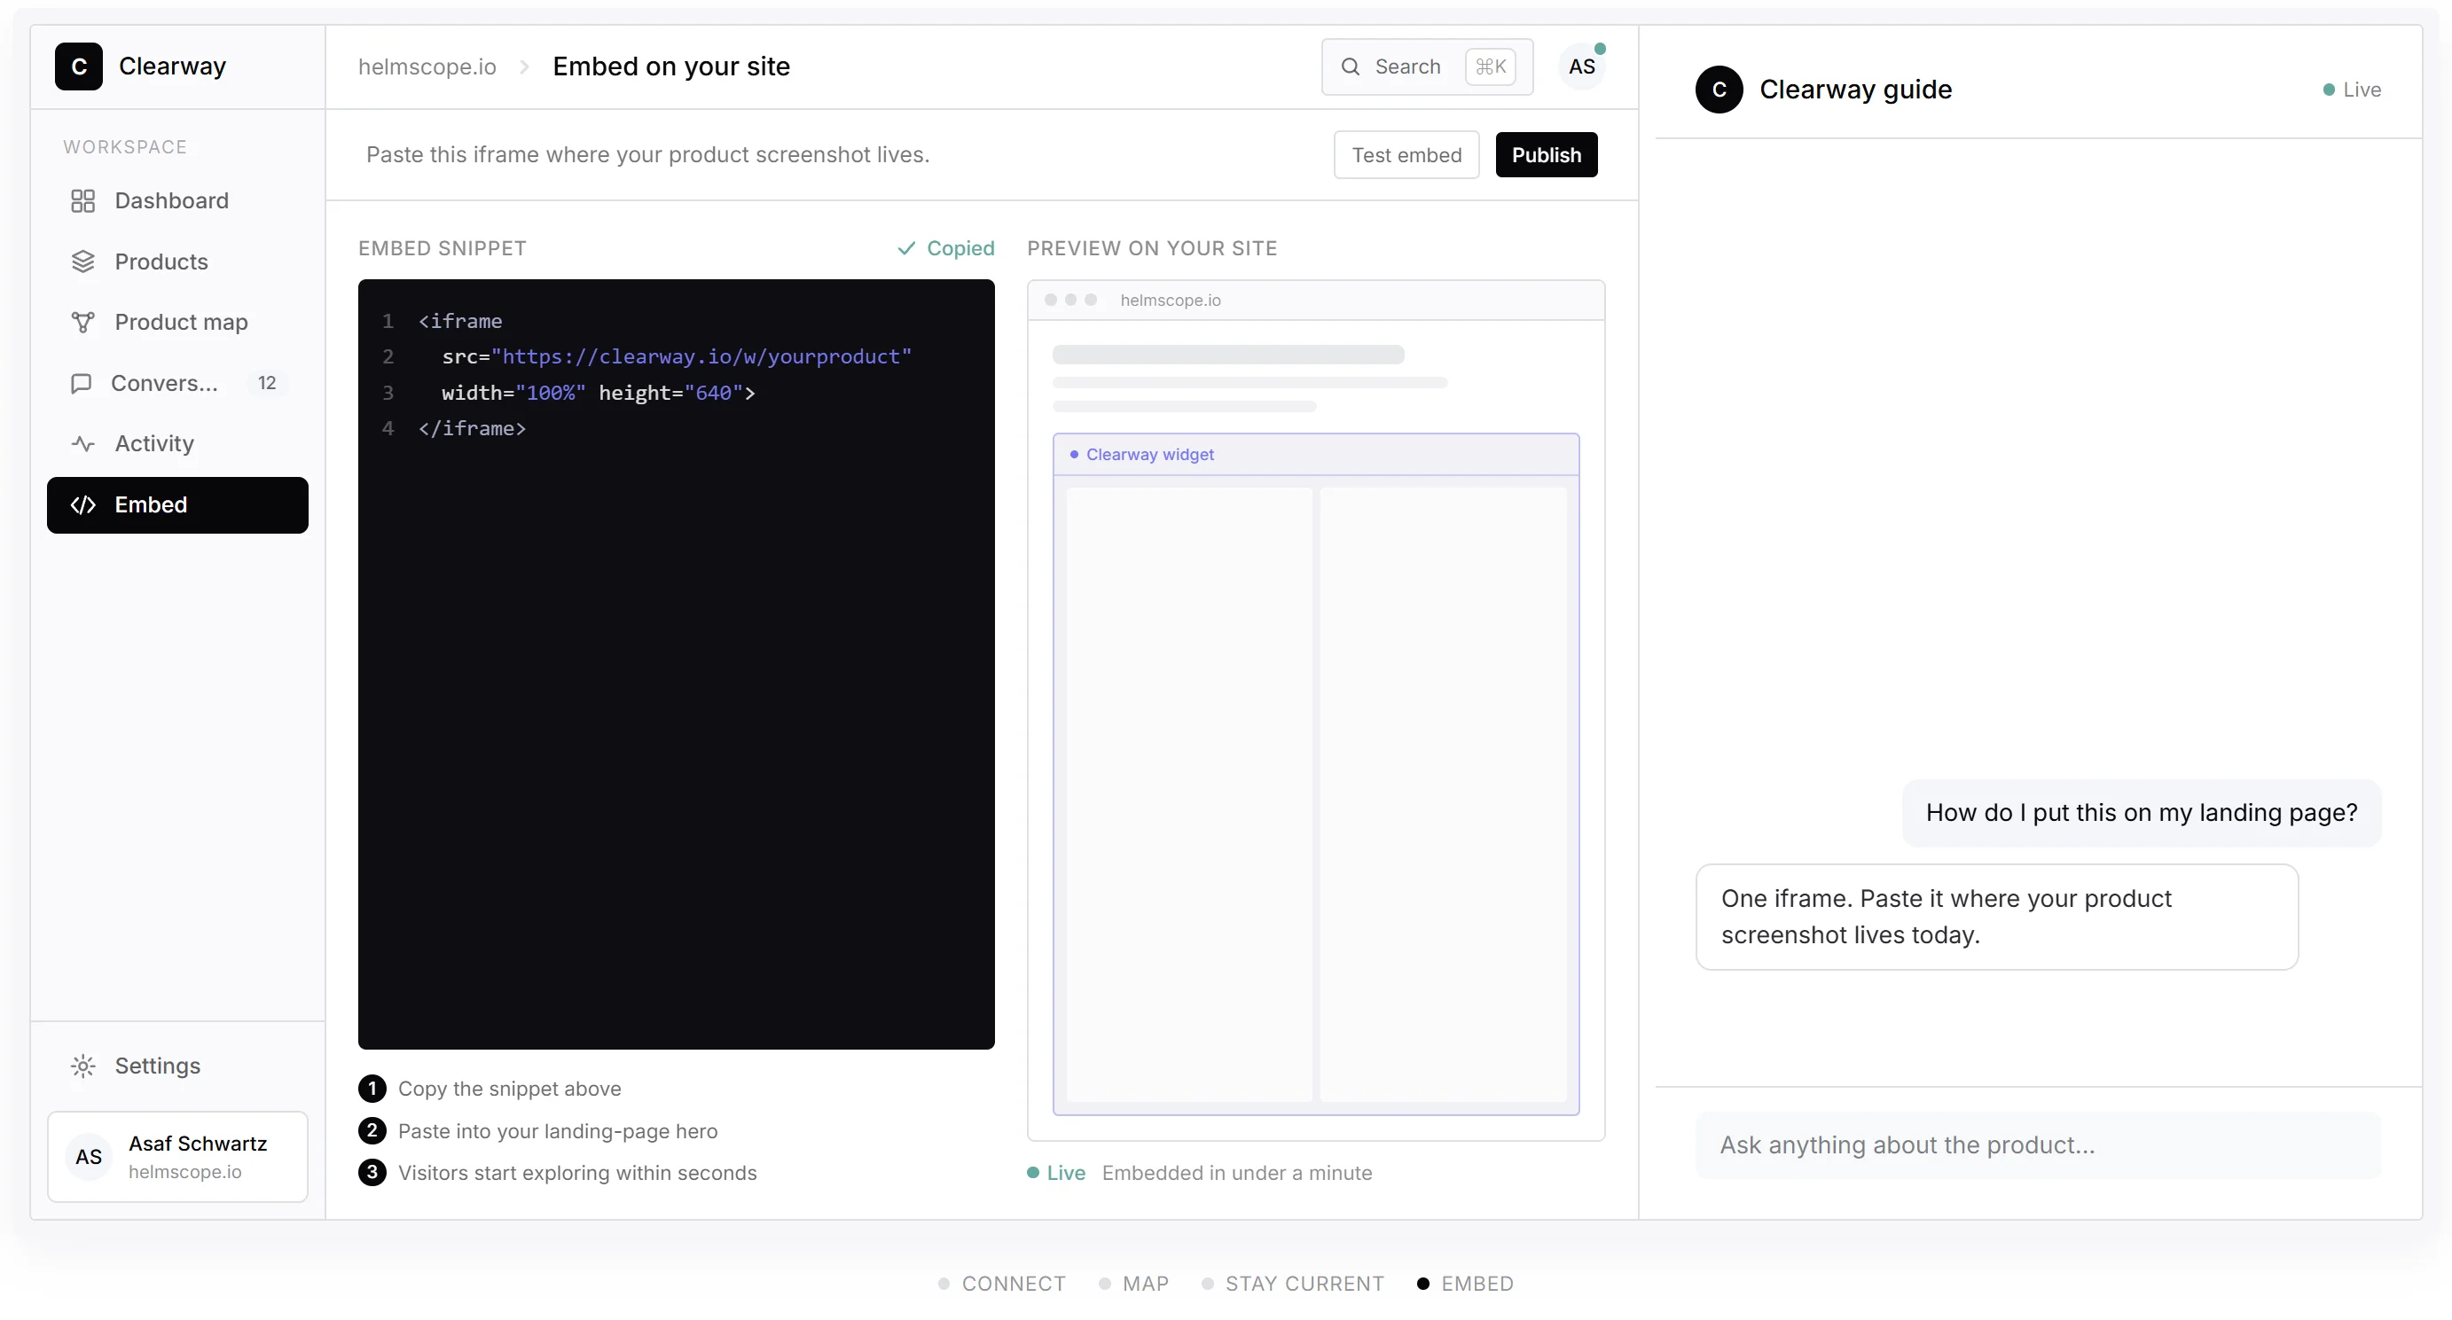Click the iframe src URL text
This screenshot has width=2452, height=1320.
pyautogui.click(x=701, y=356)
